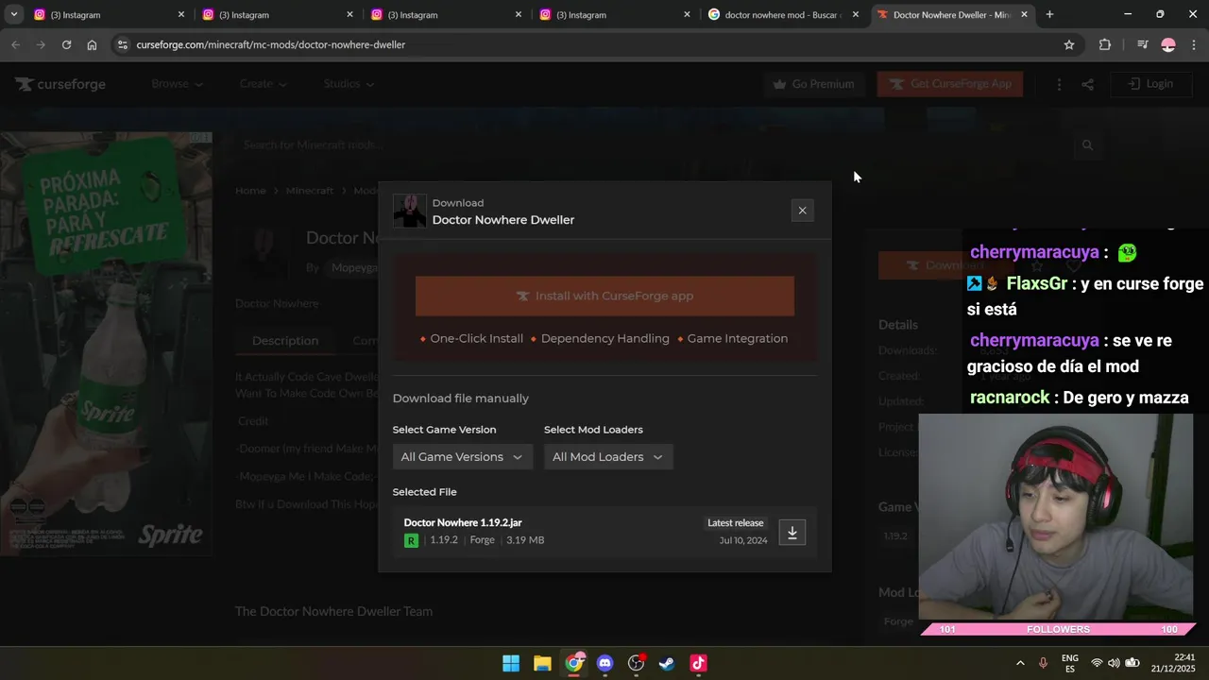The image size is (1209, 680).
Task: Open the Description tab
Action: coord(285,341)
